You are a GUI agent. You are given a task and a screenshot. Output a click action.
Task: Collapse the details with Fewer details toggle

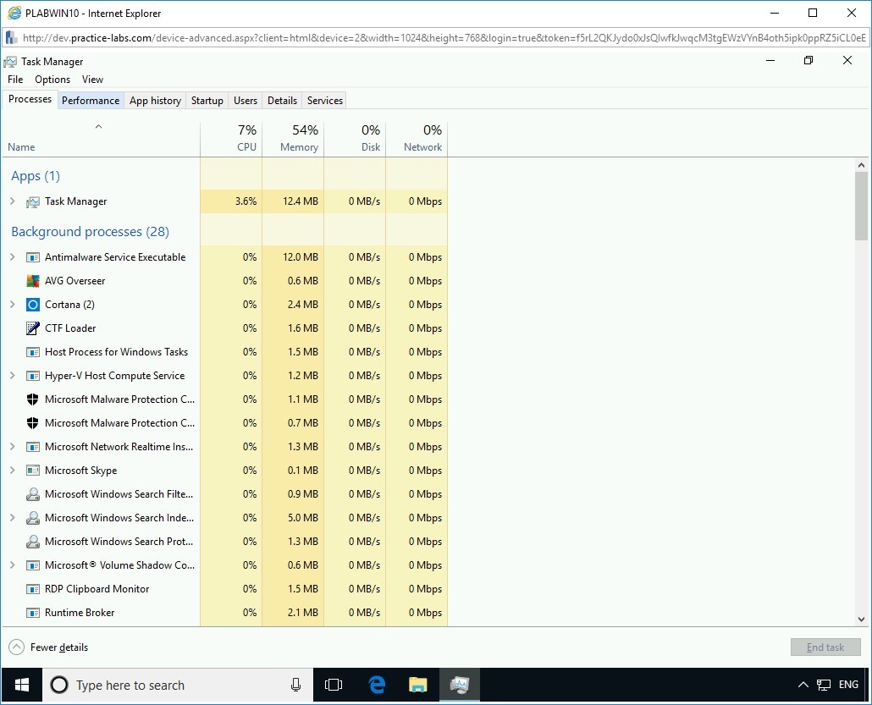point(48,647)
